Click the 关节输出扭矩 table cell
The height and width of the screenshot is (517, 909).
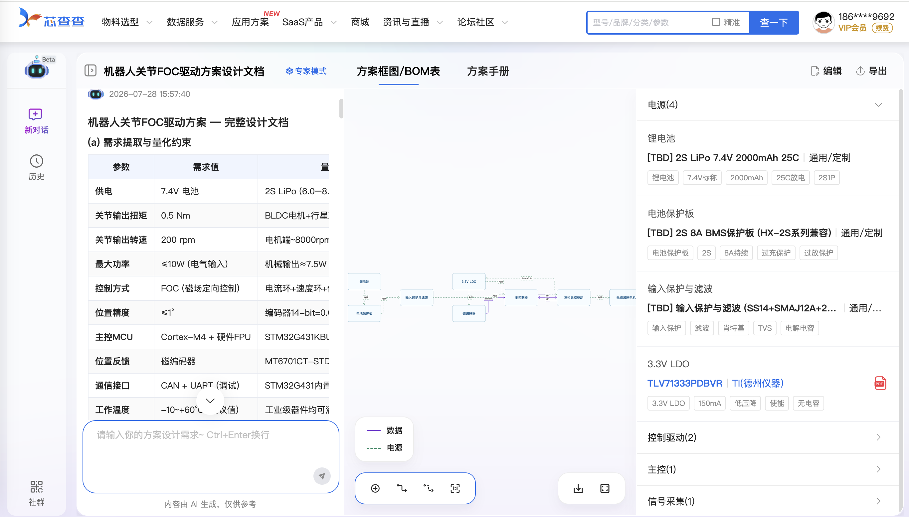point(121,216)
